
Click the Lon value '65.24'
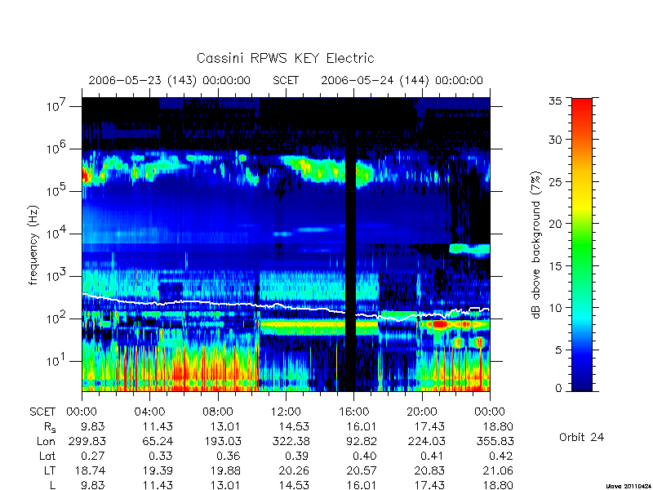tap(158, 441)
